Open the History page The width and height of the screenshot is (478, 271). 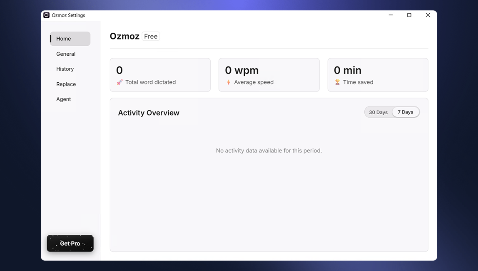click(x=65, y=69)
